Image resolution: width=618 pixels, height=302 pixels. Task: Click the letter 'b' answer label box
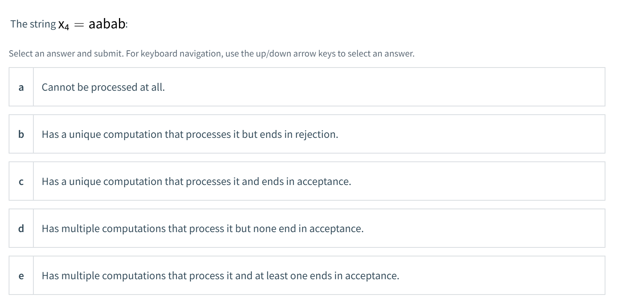click(x=21, y=134)
